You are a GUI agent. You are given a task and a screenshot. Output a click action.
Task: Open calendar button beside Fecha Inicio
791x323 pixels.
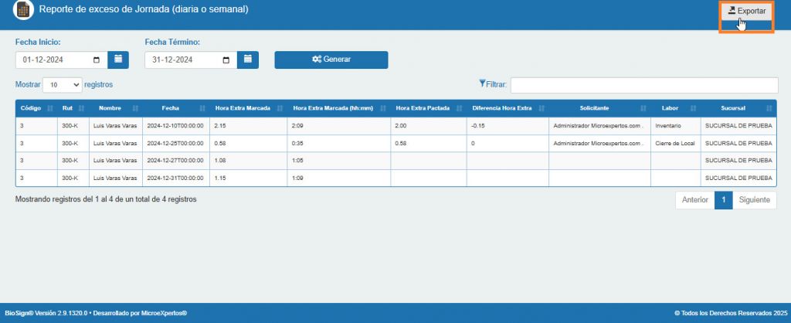118,59
